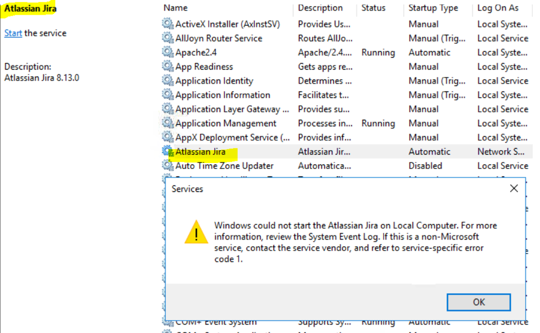This screenshot has width=540, height=333.
Task: Select the AppX Deployment Service gear icon
Action: point(168,137)
